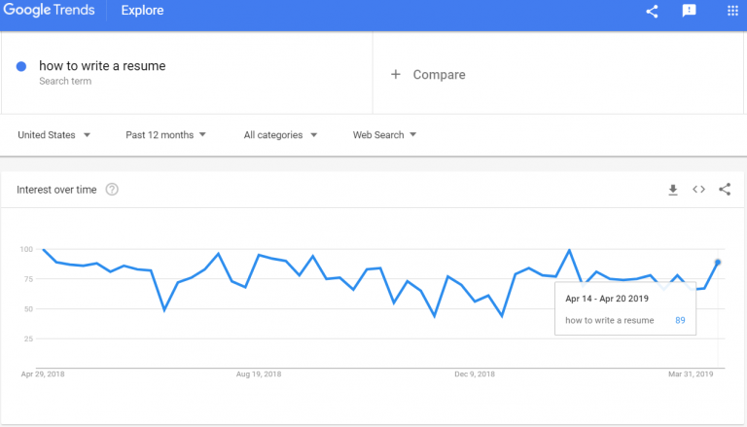Click the plus icon beside Compare
The image size is (747, 427).
396,75
